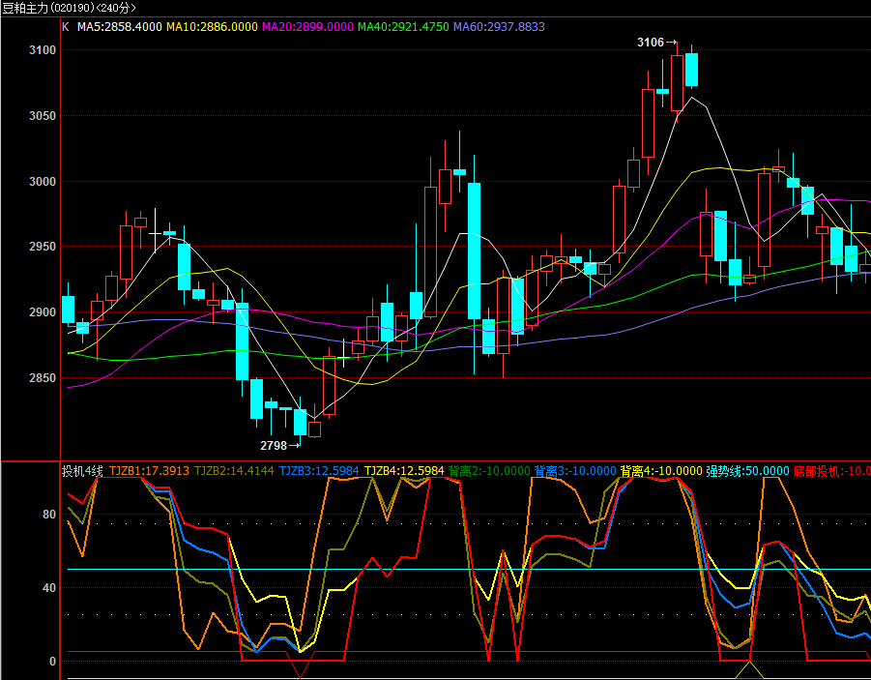
Task: Click the 80 level on indicator axis
Action: coord(49,515)
